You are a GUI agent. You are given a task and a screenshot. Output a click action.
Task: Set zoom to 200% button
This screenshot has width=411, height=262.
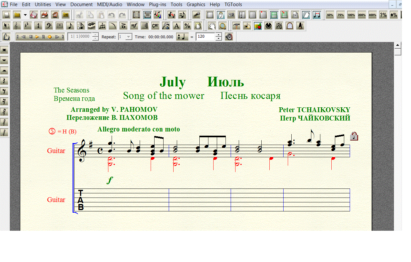pyautogui.click(x=362, y=15)
